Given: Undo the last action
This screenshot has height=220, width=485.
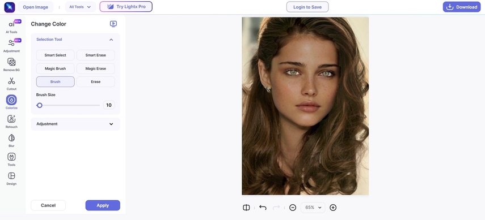Looking at the screenshot, I should 263,208.
